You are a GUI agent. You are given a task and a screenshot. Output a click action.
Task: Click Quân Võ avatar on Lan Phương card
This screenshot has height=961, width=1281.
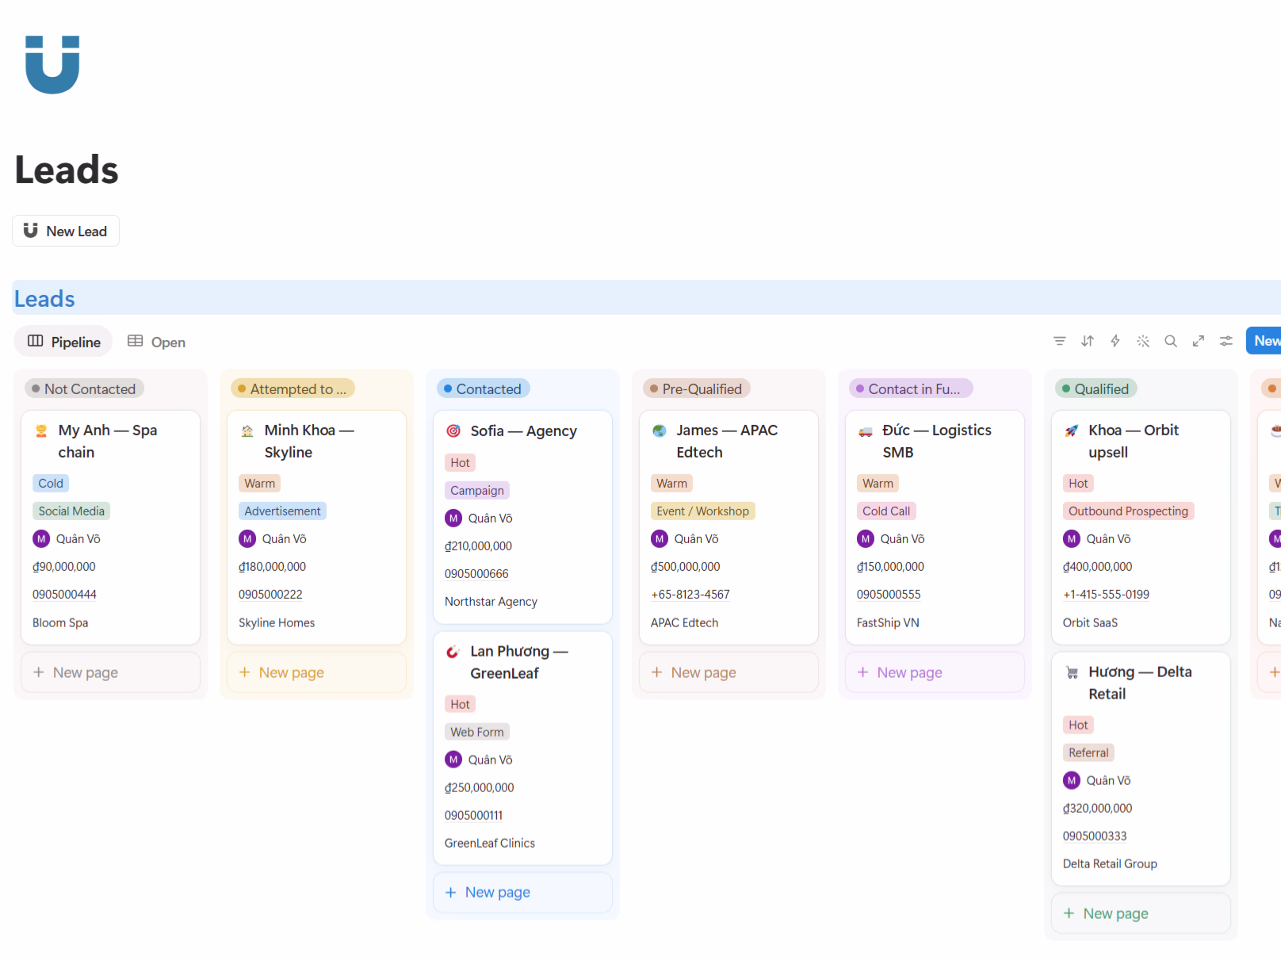pyautogui.click(x=453, y=760)
